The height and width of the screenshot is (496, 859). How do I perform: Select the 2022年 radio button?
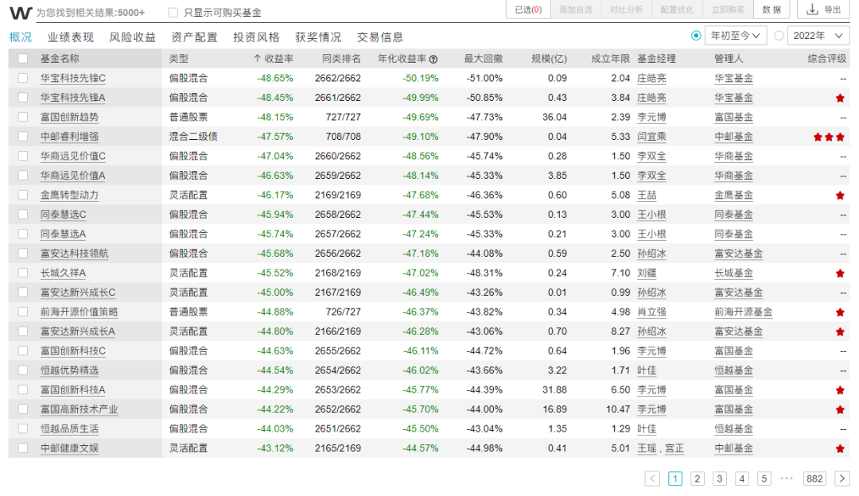click(x=779, y=36)
